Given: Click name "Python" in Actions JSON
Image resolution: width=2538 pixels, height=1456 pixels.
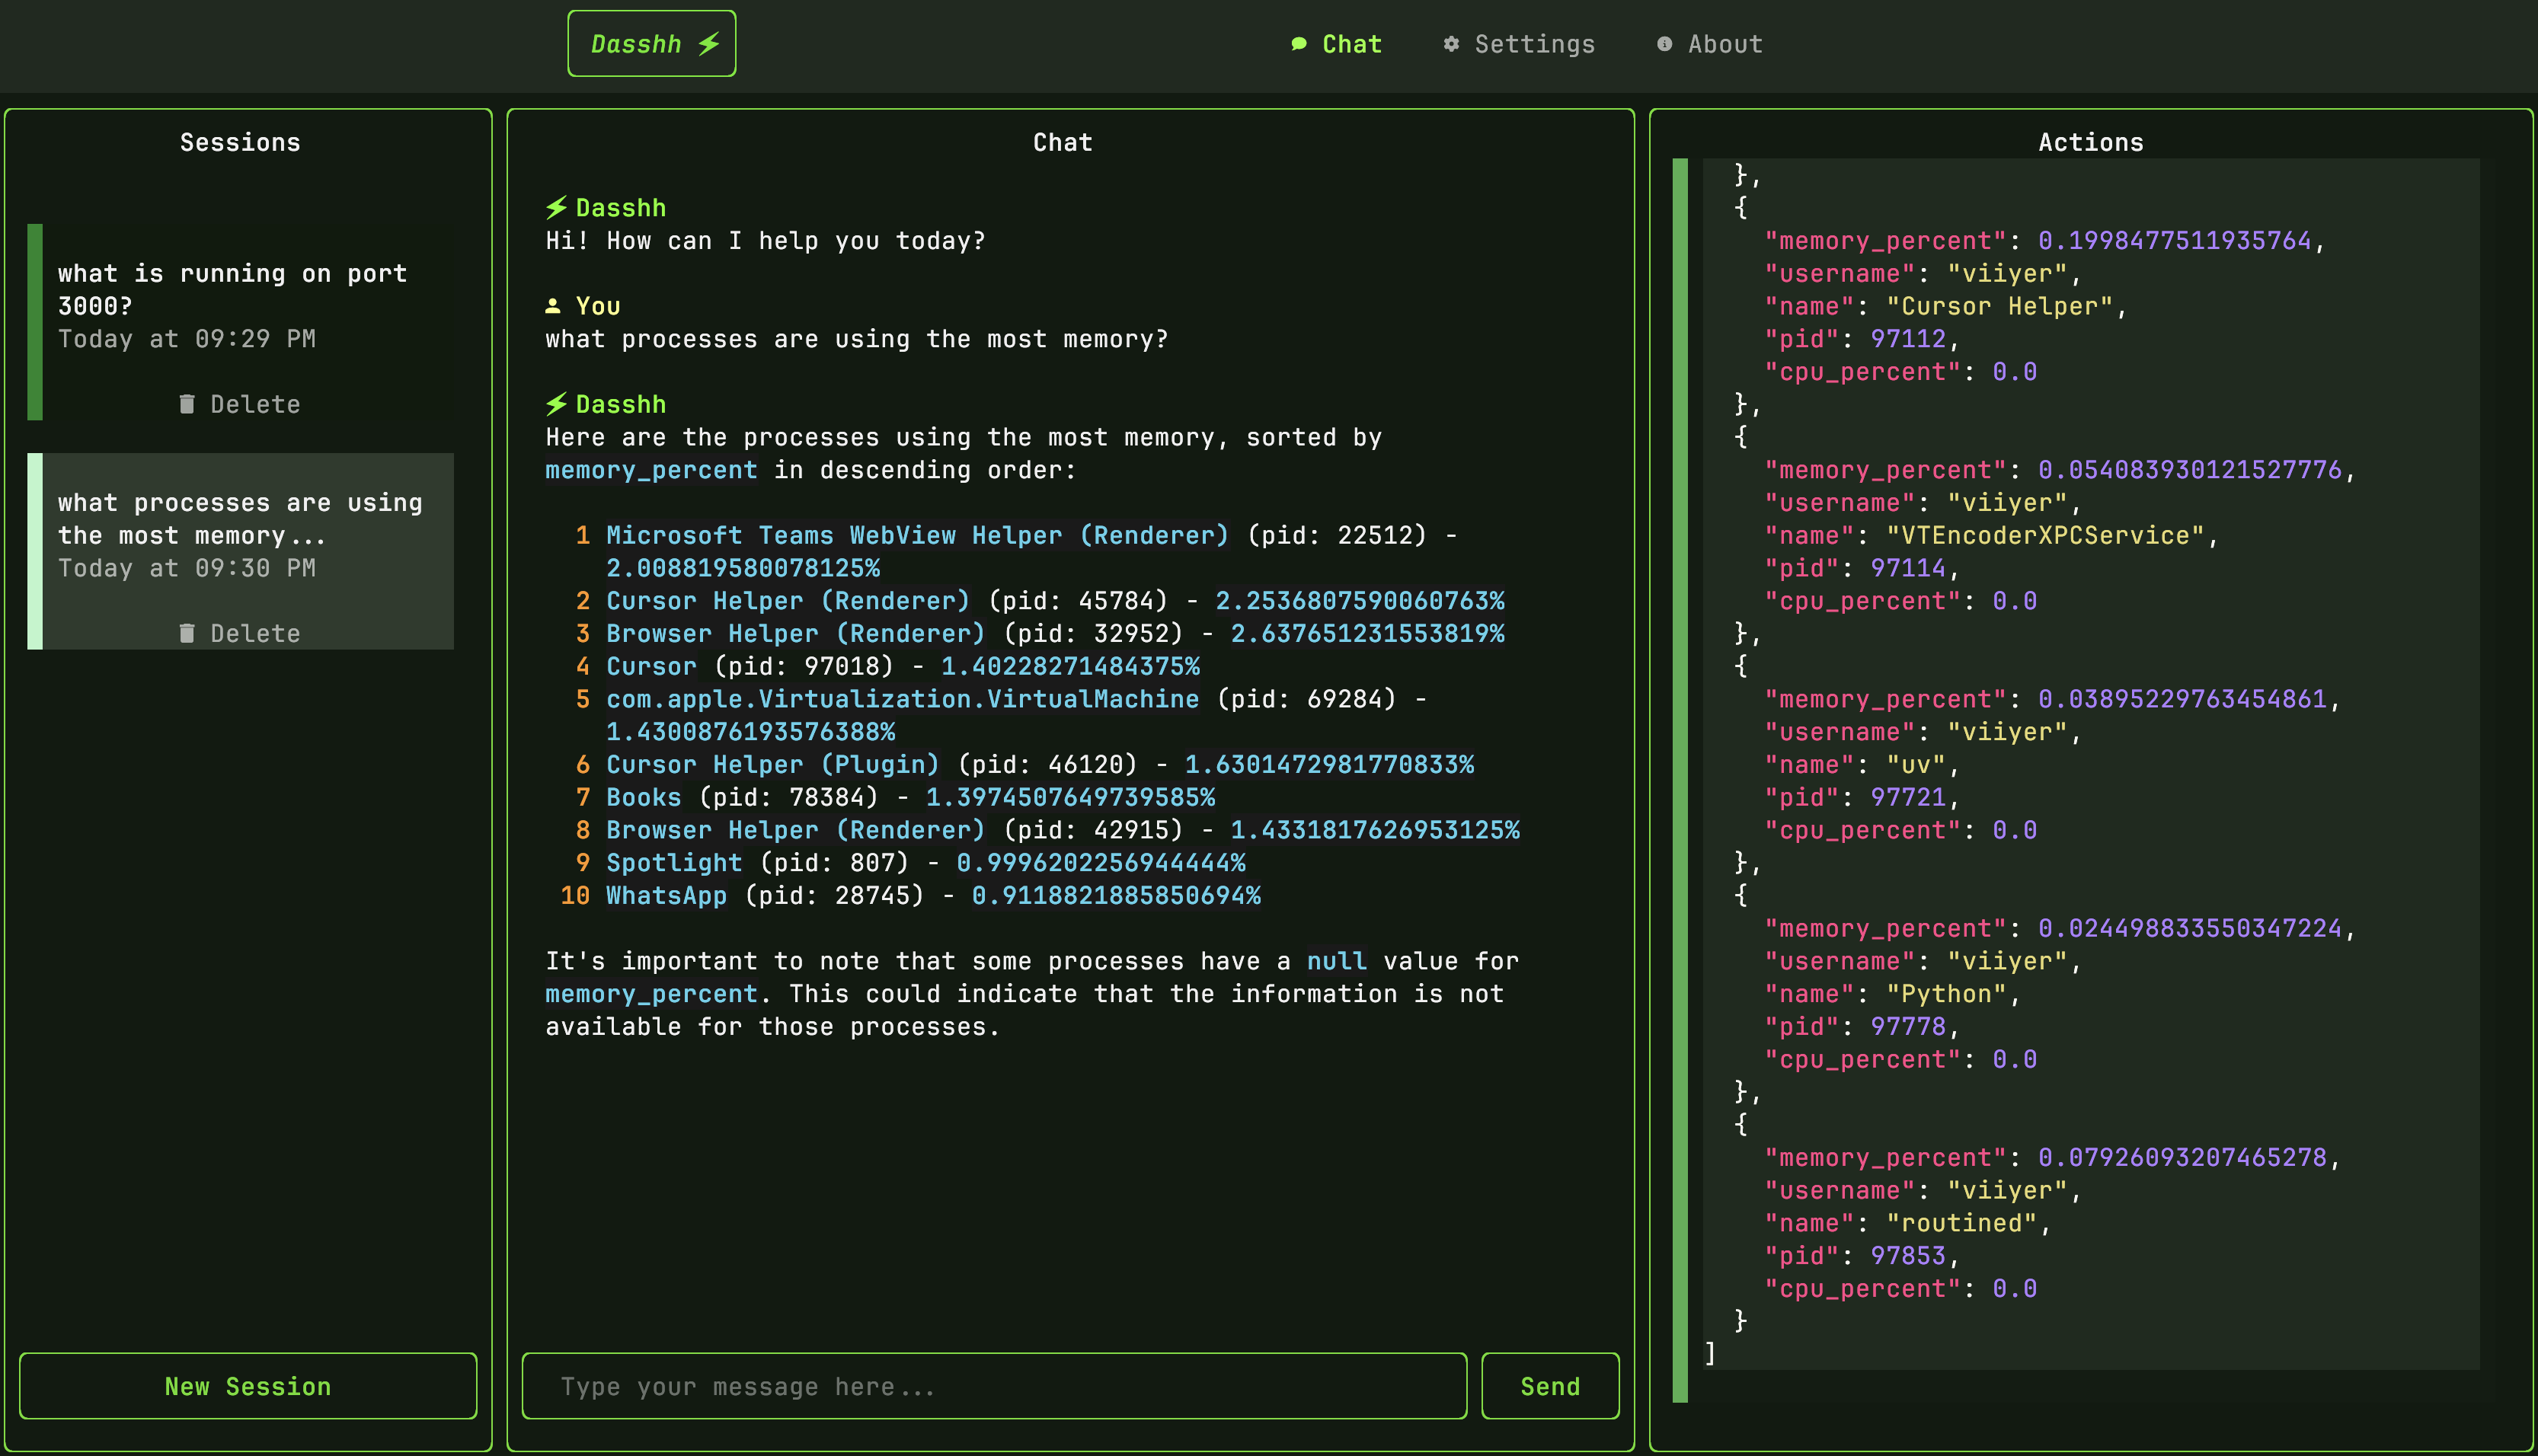Looking at the screenshot, I should [1946, 994].
